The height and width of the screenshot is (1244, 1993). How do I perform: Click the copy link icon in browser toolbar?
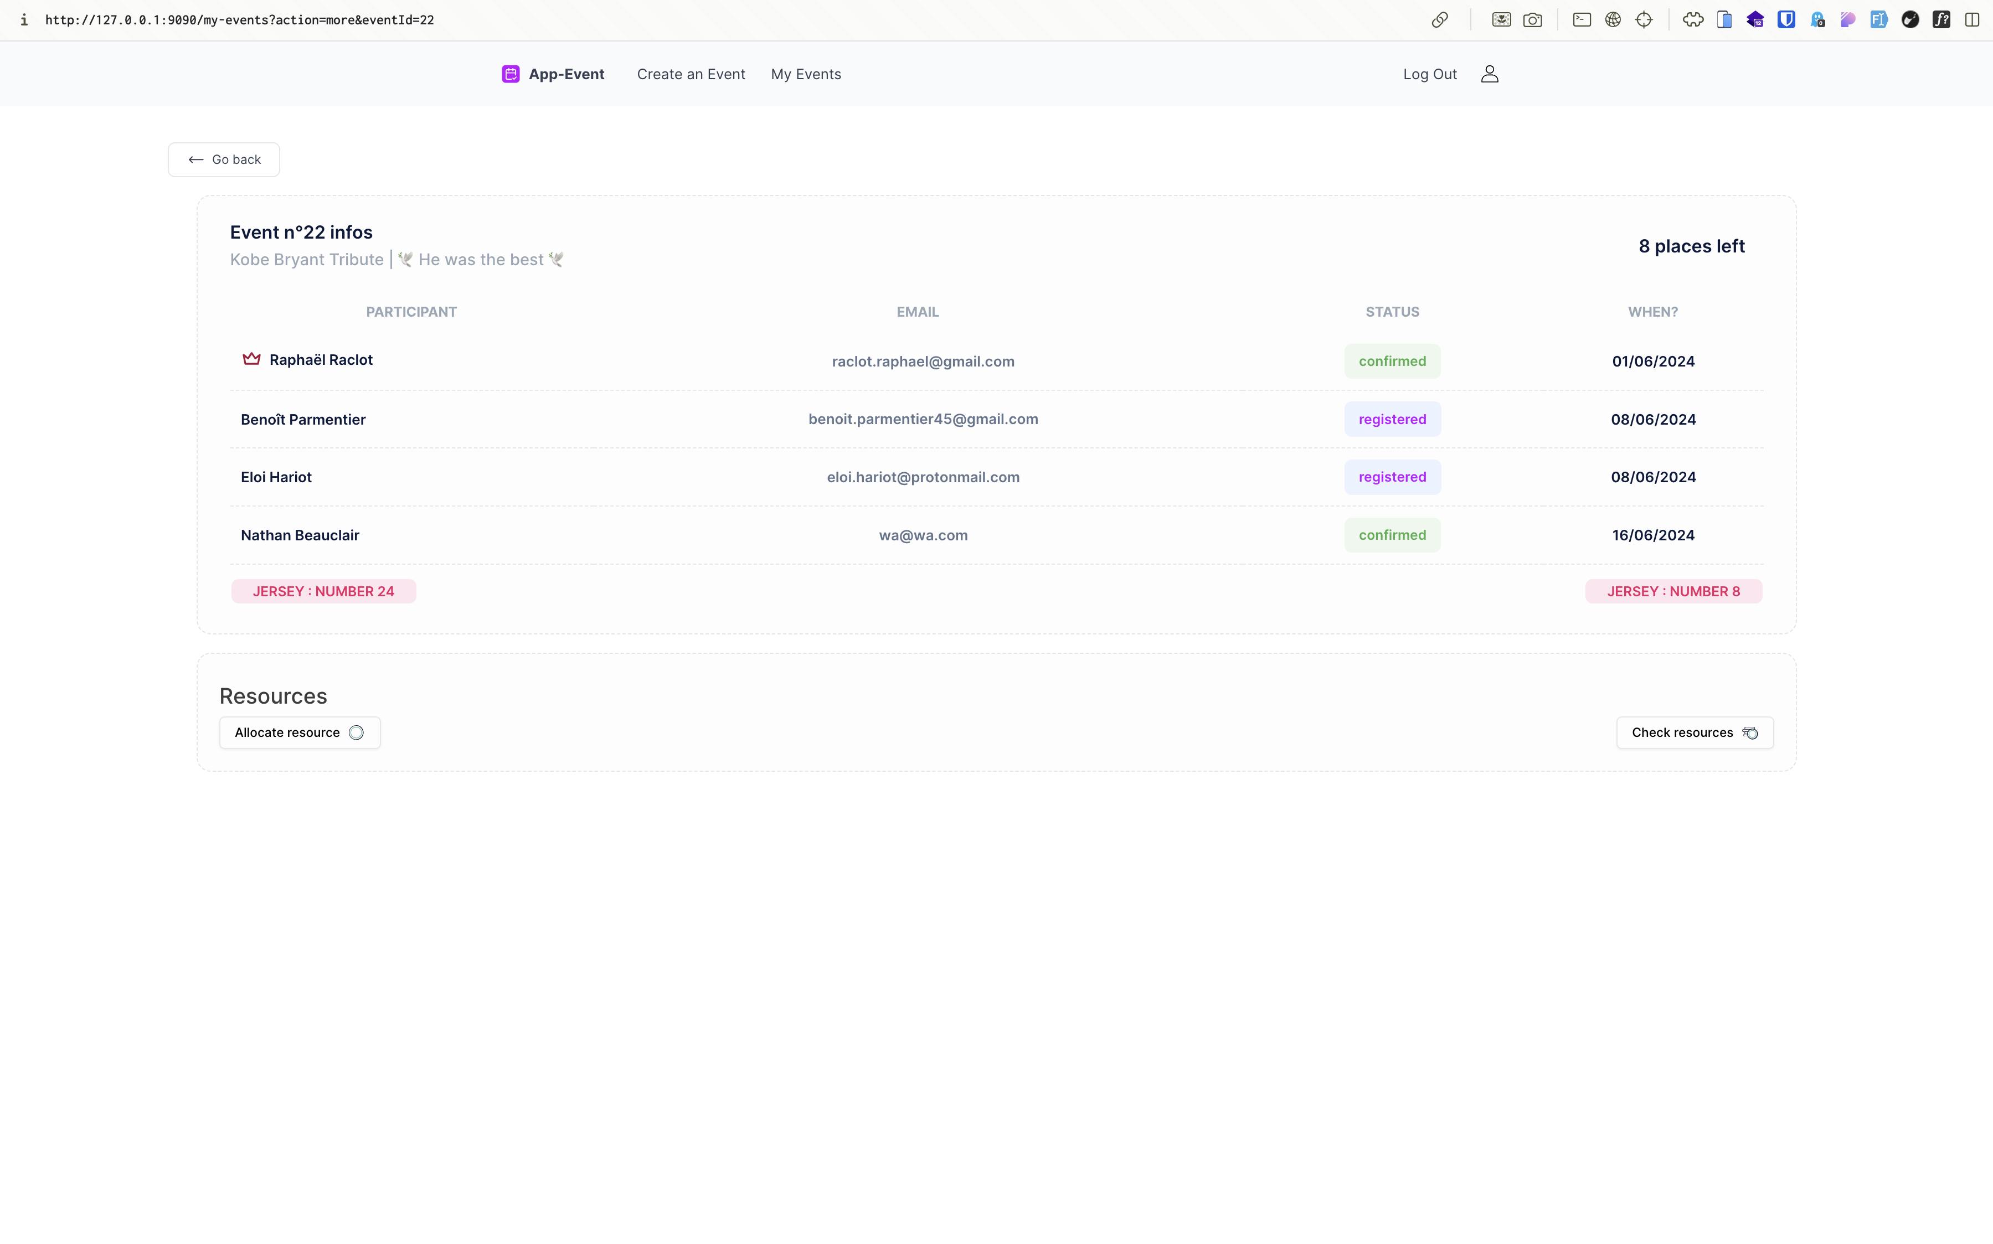click(1439, 20)
